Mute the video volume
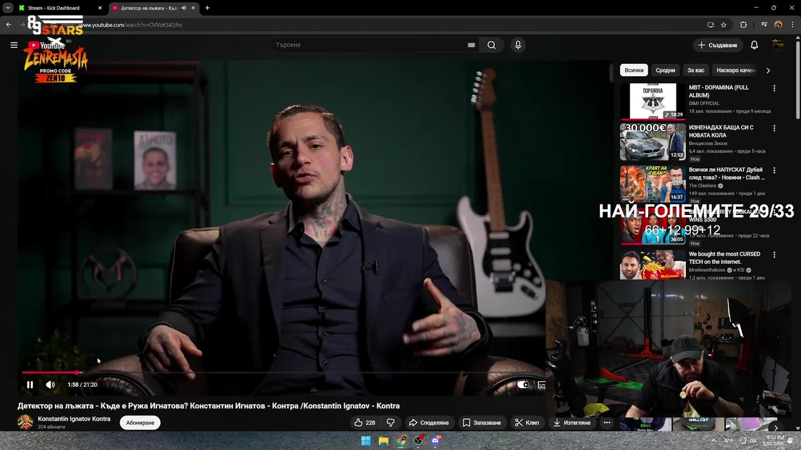This screenshot has width=801, height=450. (51, 385)
